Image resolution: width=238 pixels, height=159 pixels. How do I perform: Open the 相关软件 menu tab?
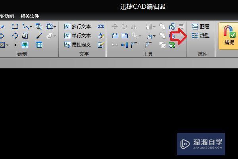[30, 16]
